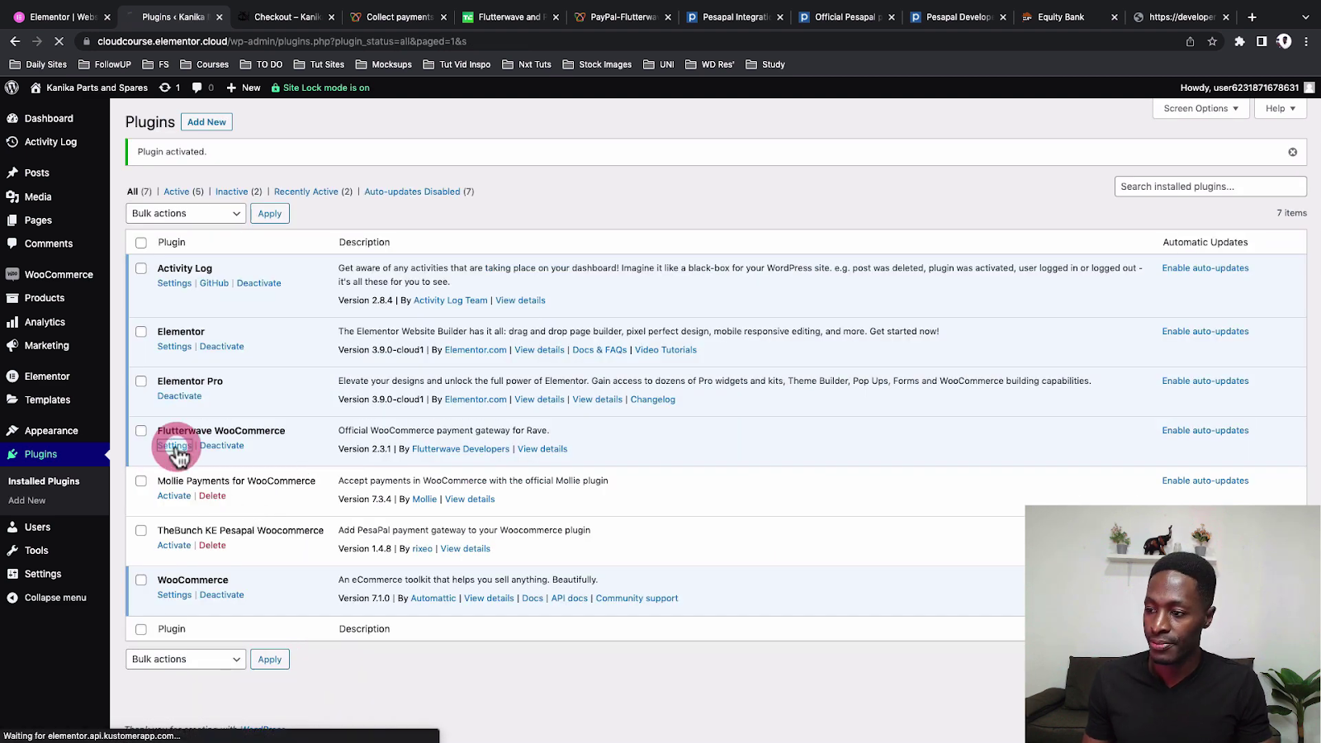Screen dimensions: 1321x743
Task: Tick the select-all checkbox in table footer
Action: tap(141, 629)
